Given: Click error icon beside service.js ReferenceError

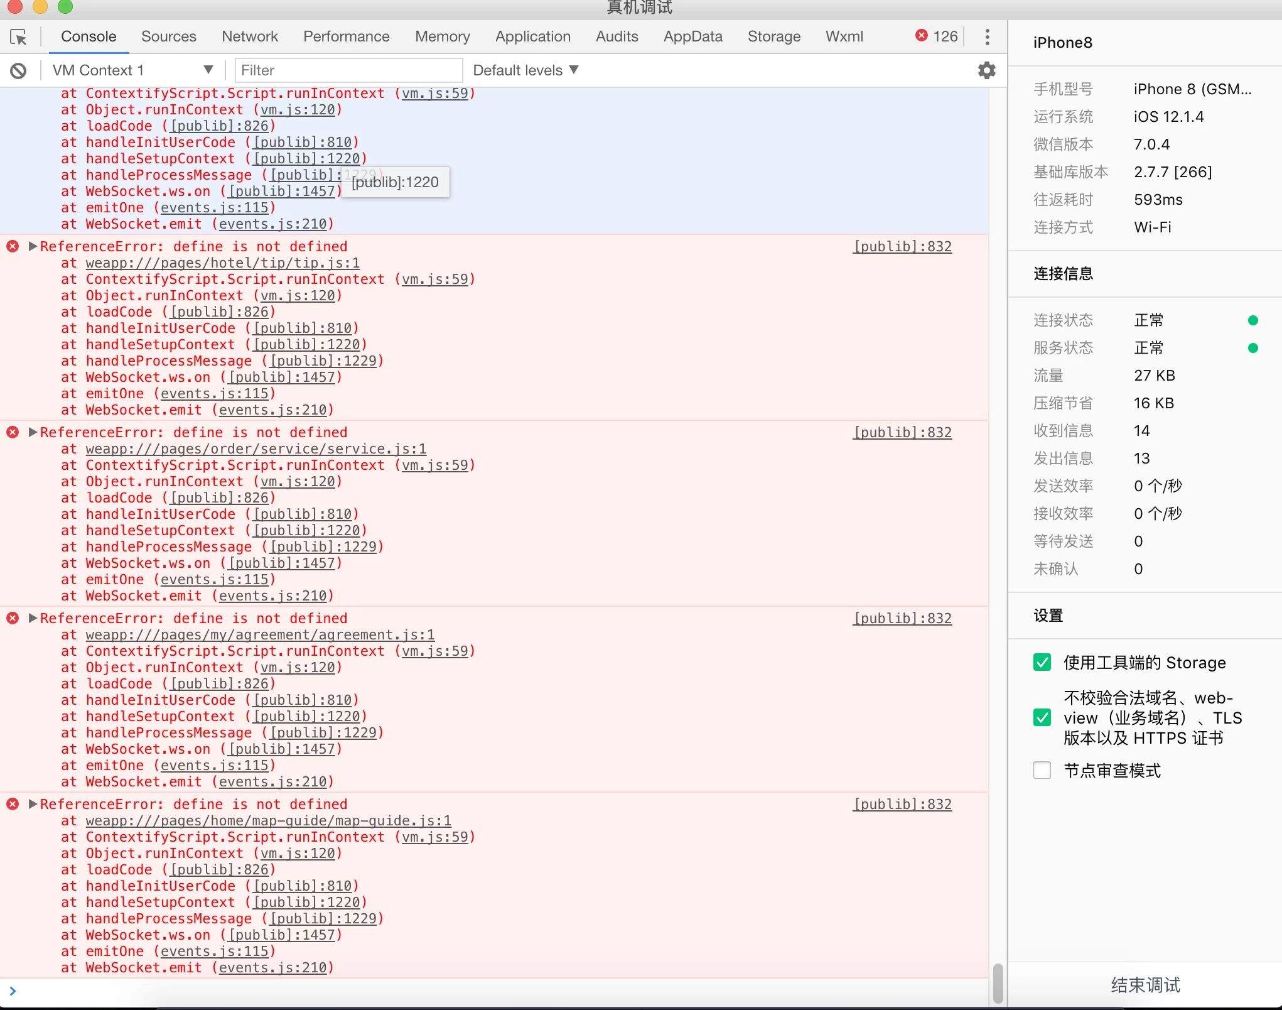Looking at the screenshot, I should [13, 432].
